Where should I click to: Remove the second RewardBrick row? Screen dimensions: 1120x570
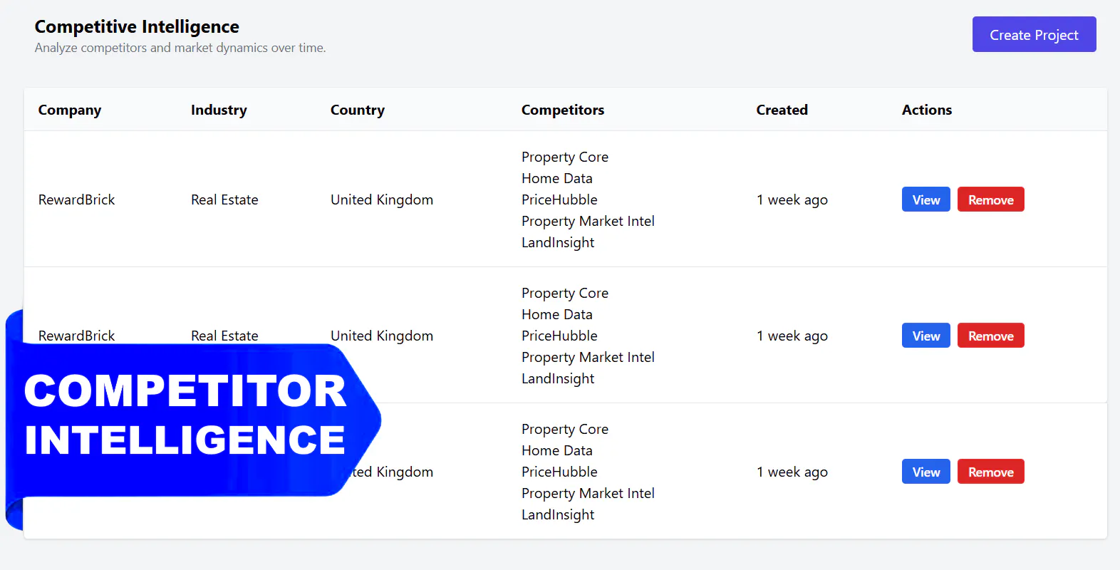click(x=990, y=336)
